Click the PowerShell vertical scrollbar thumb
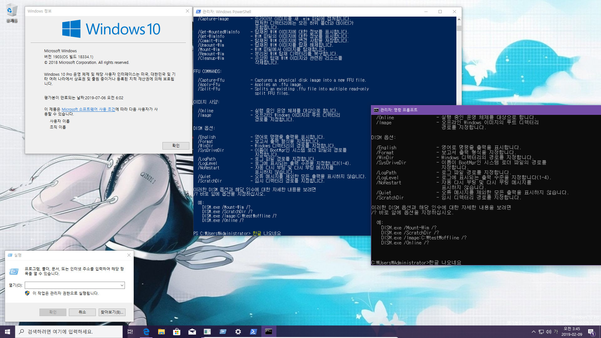Viewport: 601px width, 338px height. (459, 28)
